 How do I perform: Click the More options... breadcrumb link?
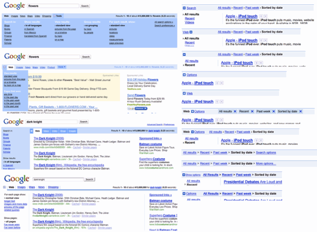coord(266,163)
